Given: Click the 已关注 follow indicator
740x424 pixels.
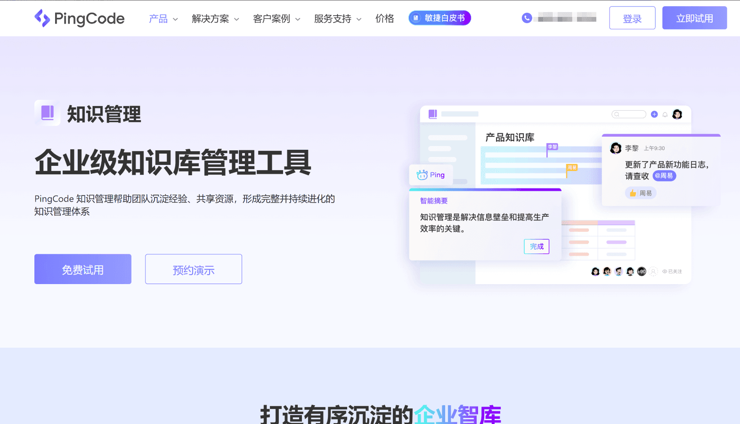Looking at the screenshot, I should (x=672, y=271).
